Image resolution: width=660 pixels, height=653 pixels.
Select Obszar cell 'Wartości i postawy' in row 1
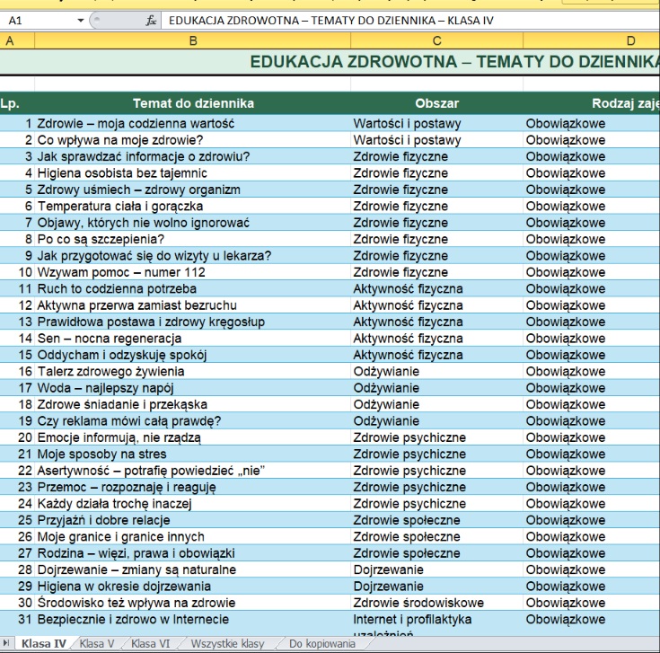(437, 123)
